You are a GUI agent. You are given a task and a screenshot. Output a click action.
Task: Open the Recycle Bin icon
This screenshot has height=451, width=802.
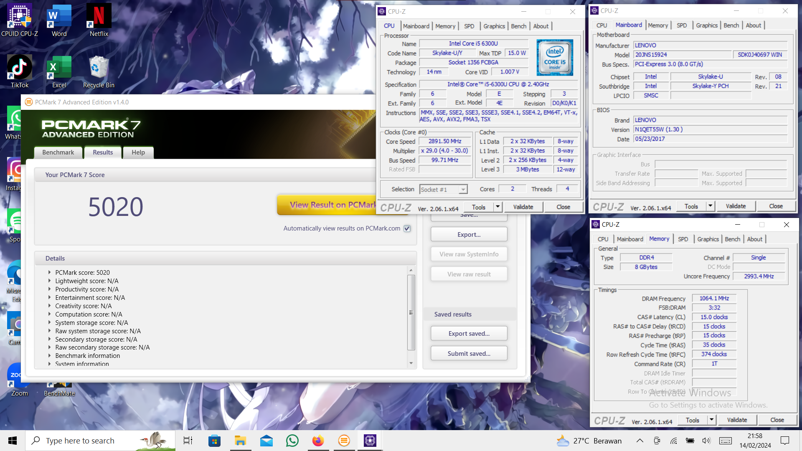coord(99,71)
